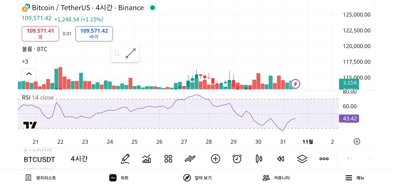Go to the 차트 tab
The height and width of the screenshot is (186, 393).
(x=119, y=178)
